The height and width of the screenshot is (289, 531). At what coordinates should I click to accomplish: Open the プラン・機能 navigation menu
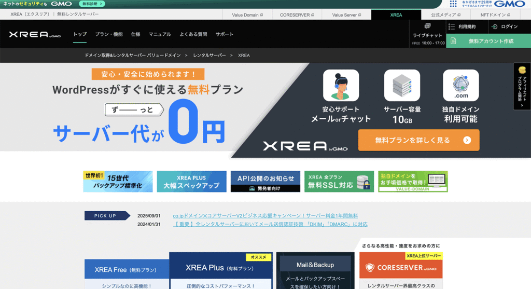[x=109, y=34]
